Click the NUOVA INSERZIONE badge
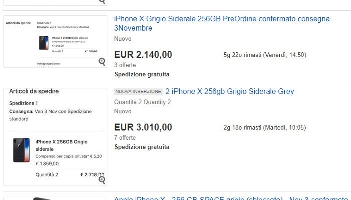Image resolution: width=351 pixels, height=200 pixels. 138,92
